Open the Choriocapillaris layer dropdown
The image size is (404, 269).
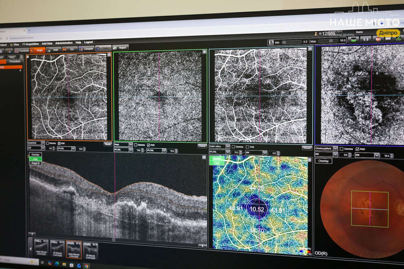326,149
